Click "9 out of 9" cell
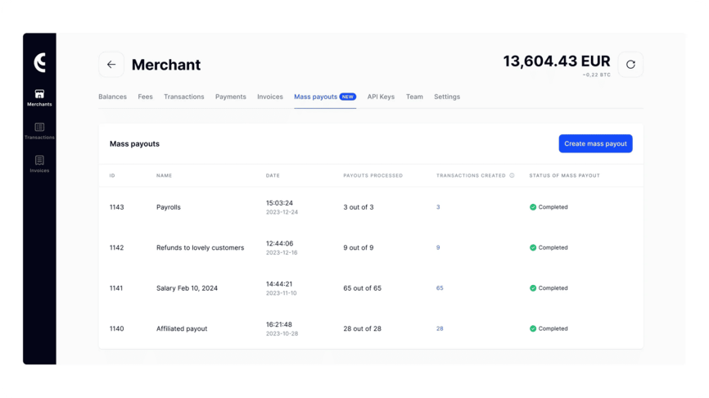Screen dimensions: 709x398 point(358,247)
